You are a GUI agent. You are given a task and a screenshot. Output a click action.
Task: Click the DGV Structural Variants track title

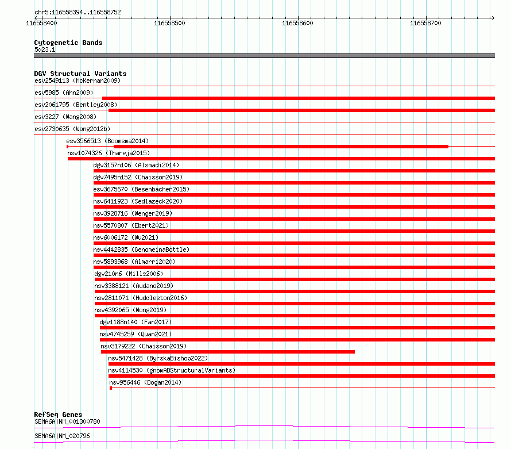pos(80,74)
